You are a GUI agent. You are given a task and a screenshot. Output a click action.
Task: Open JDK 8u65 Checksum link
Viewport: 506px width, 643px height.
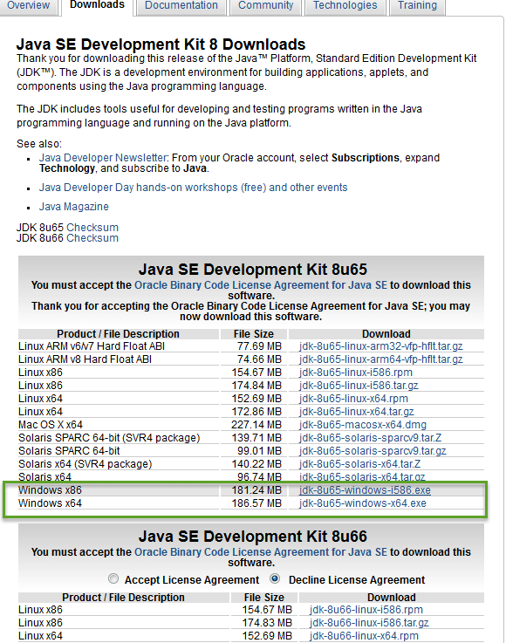92,227
